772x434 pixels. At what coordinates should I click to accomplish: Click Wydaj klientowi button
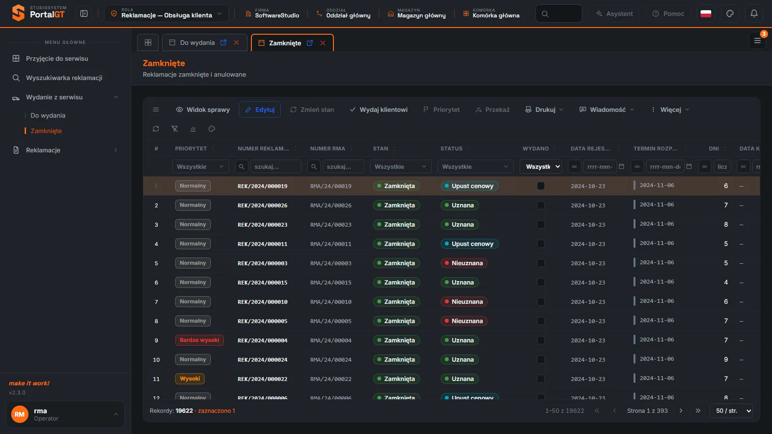coord(379,109)
